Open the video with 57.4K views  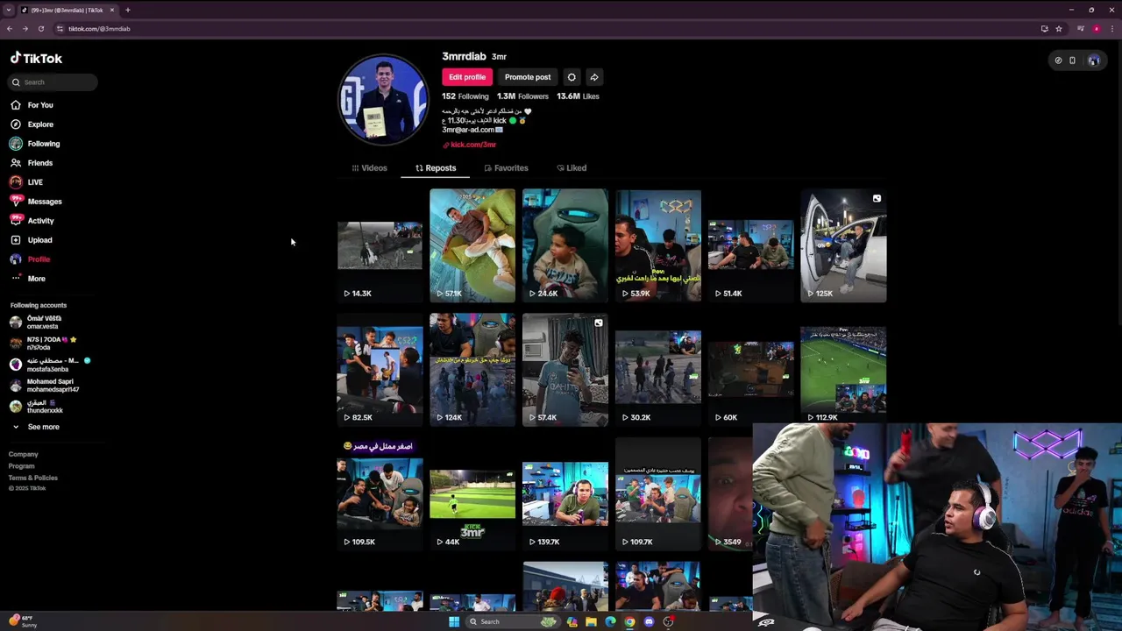click(565, 370)
